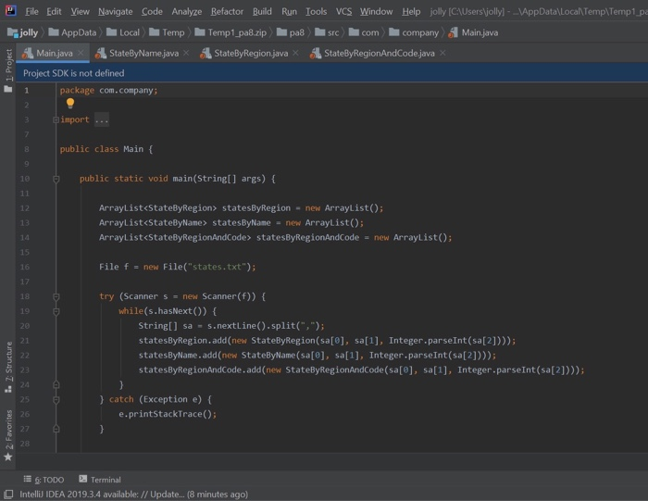Image resolution: width=648 pixels, height=501 pixels.
Task: Collapse the try block fold marker
Action: [x=56, y=296]
